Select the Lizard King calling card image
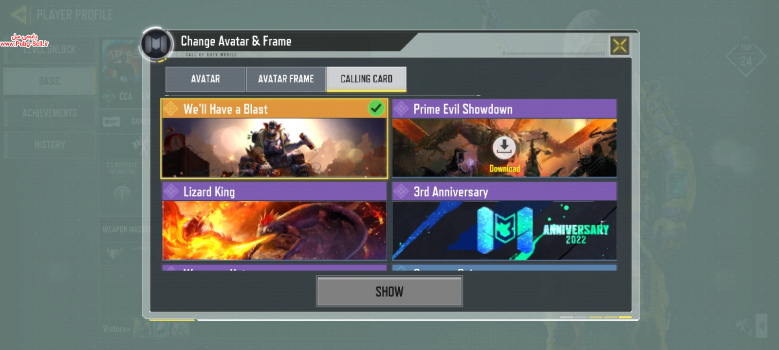 pyautogui.click(x=274, y=230)
